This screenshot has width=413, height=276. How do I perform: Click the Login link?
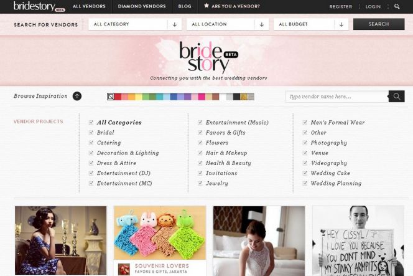click(x=373, y=7)
